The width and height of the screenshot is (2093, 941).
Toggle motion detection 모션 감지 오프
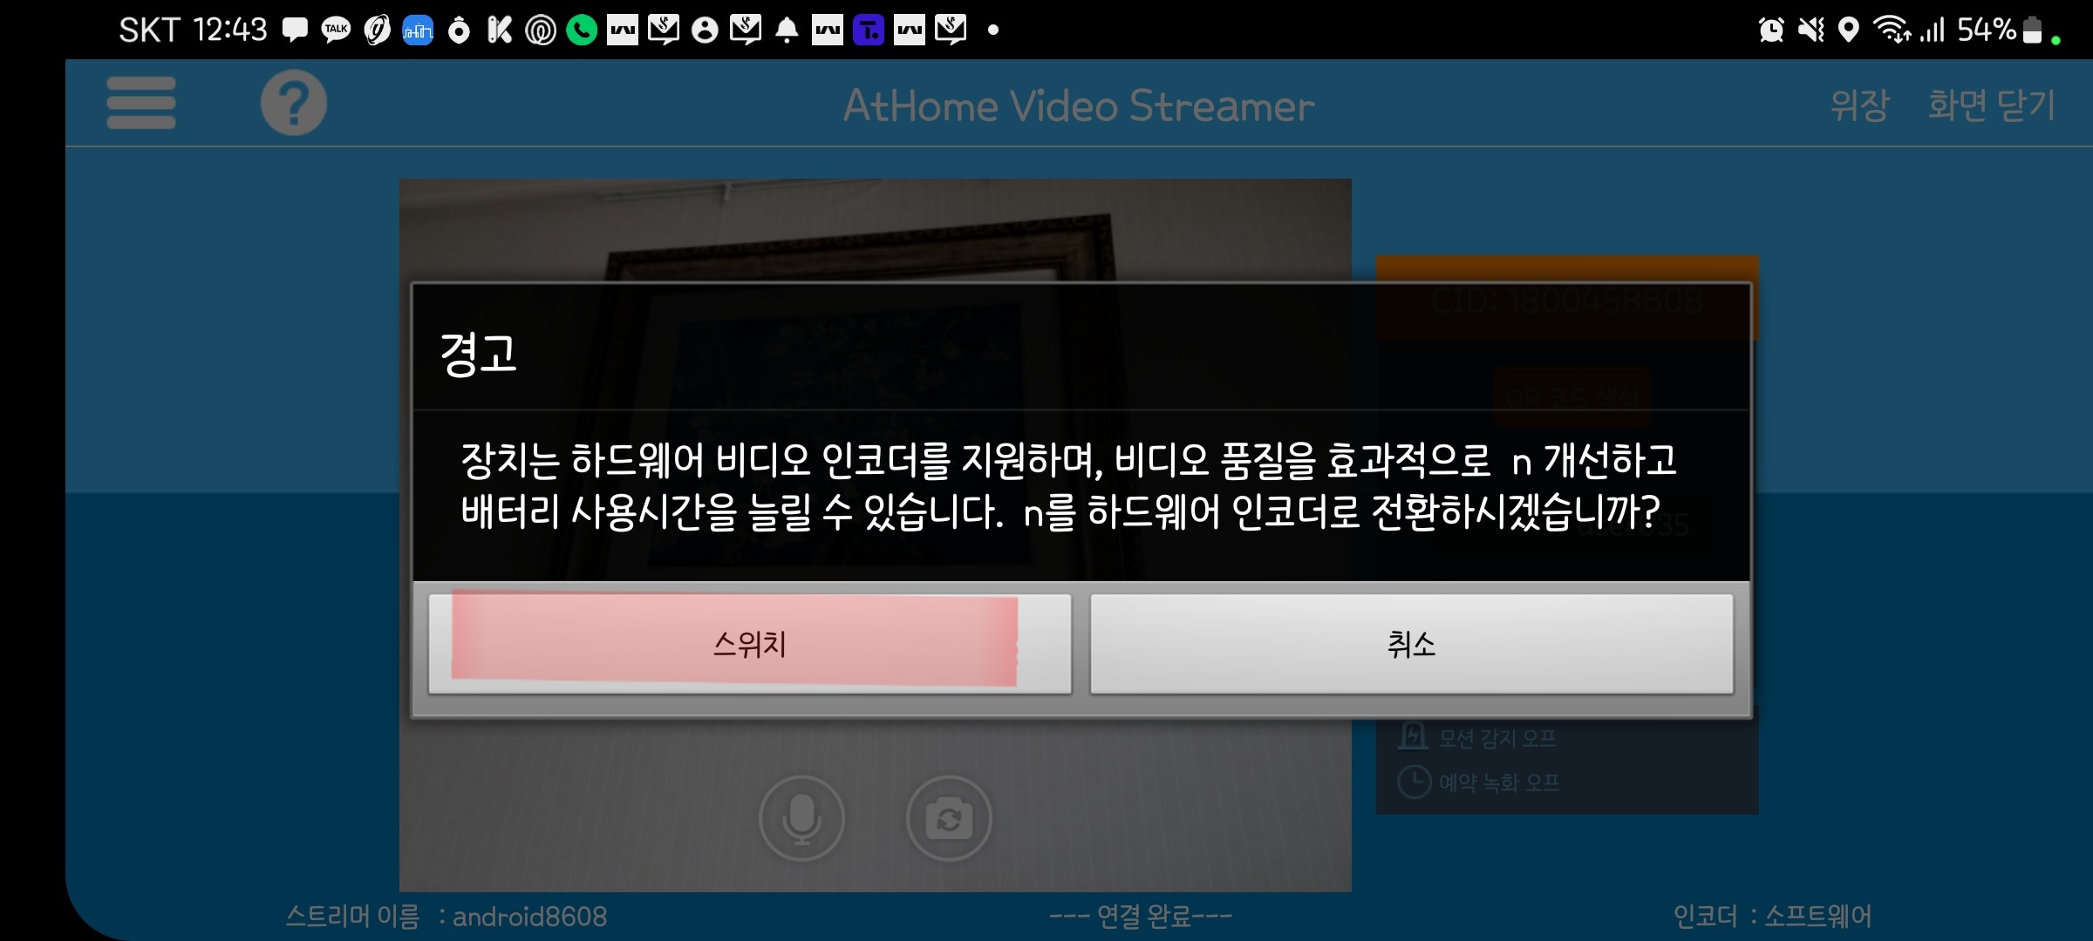tap(1496, 739)
